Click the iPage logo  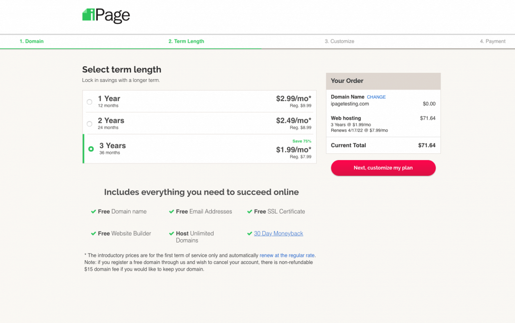click(x=106, y=15)
